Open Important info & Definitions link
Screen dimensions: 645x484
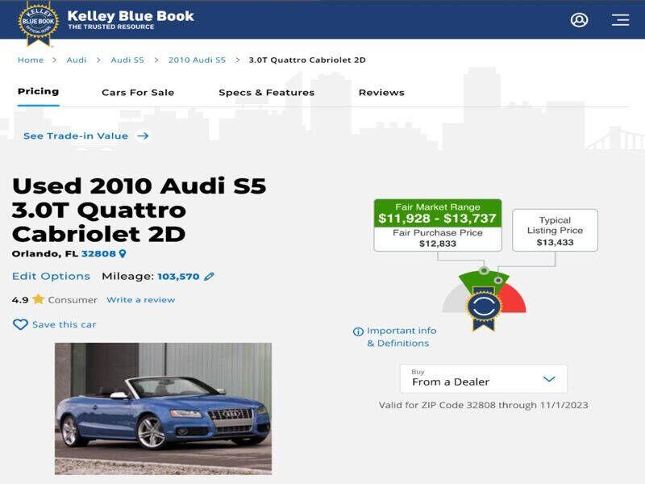click(x=401, y=337)
